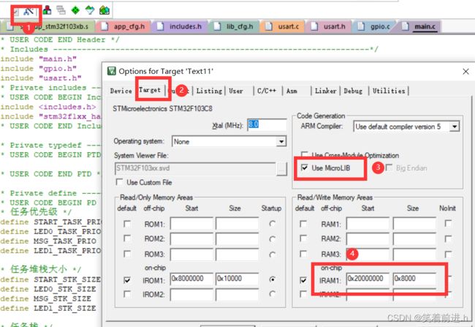Toggle the IRAM1 default checkbox
The image size is (475, 327).
[303, 280]
